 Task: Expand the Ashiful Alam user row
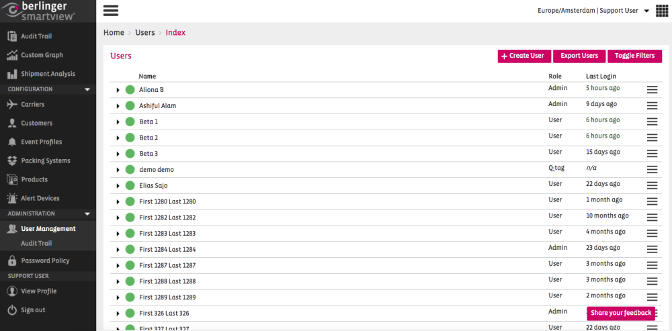pos(118,106)
